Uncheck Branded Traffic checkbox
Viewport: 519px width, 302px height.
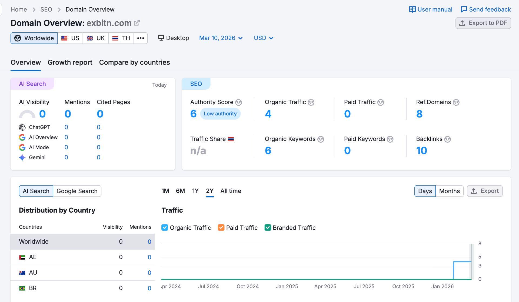pos(268,227)
